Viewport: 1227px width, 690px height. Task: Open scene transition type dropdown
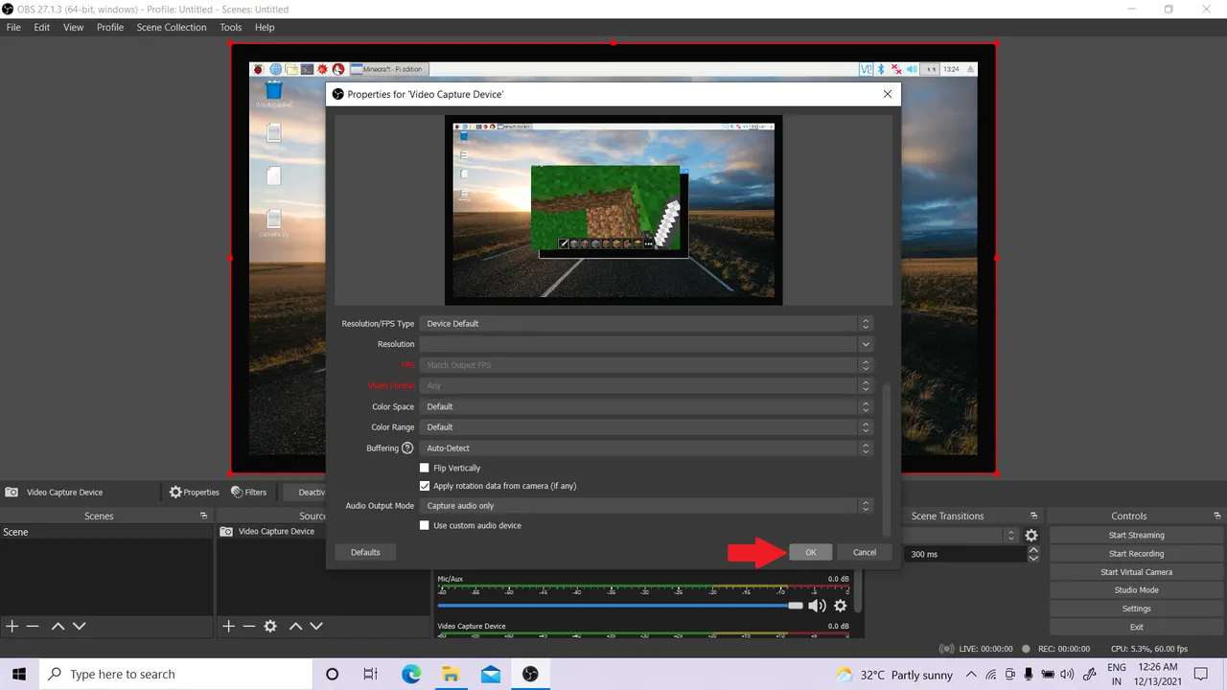pyautogui.click(x=962, y=536)
